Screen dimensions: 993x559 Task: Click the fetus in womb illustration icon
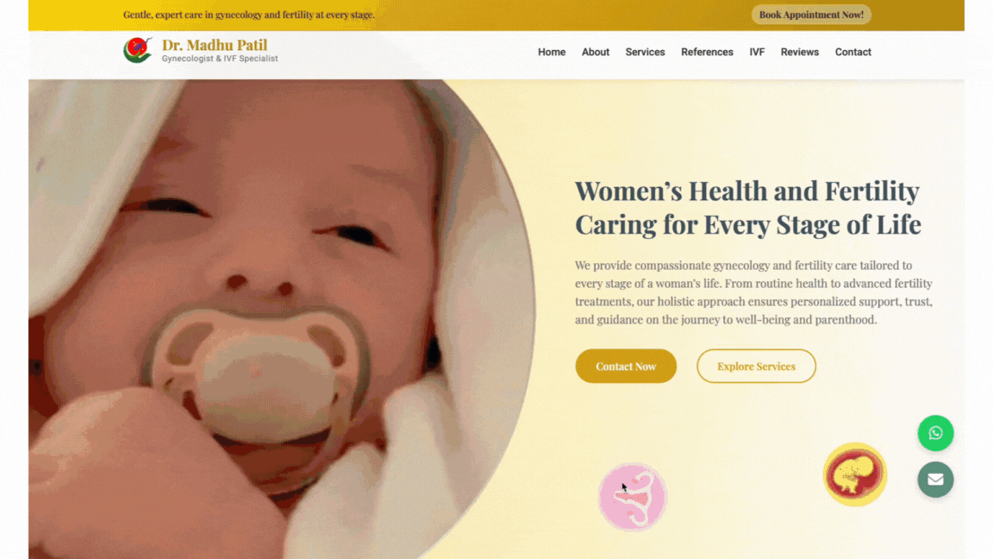855,474
